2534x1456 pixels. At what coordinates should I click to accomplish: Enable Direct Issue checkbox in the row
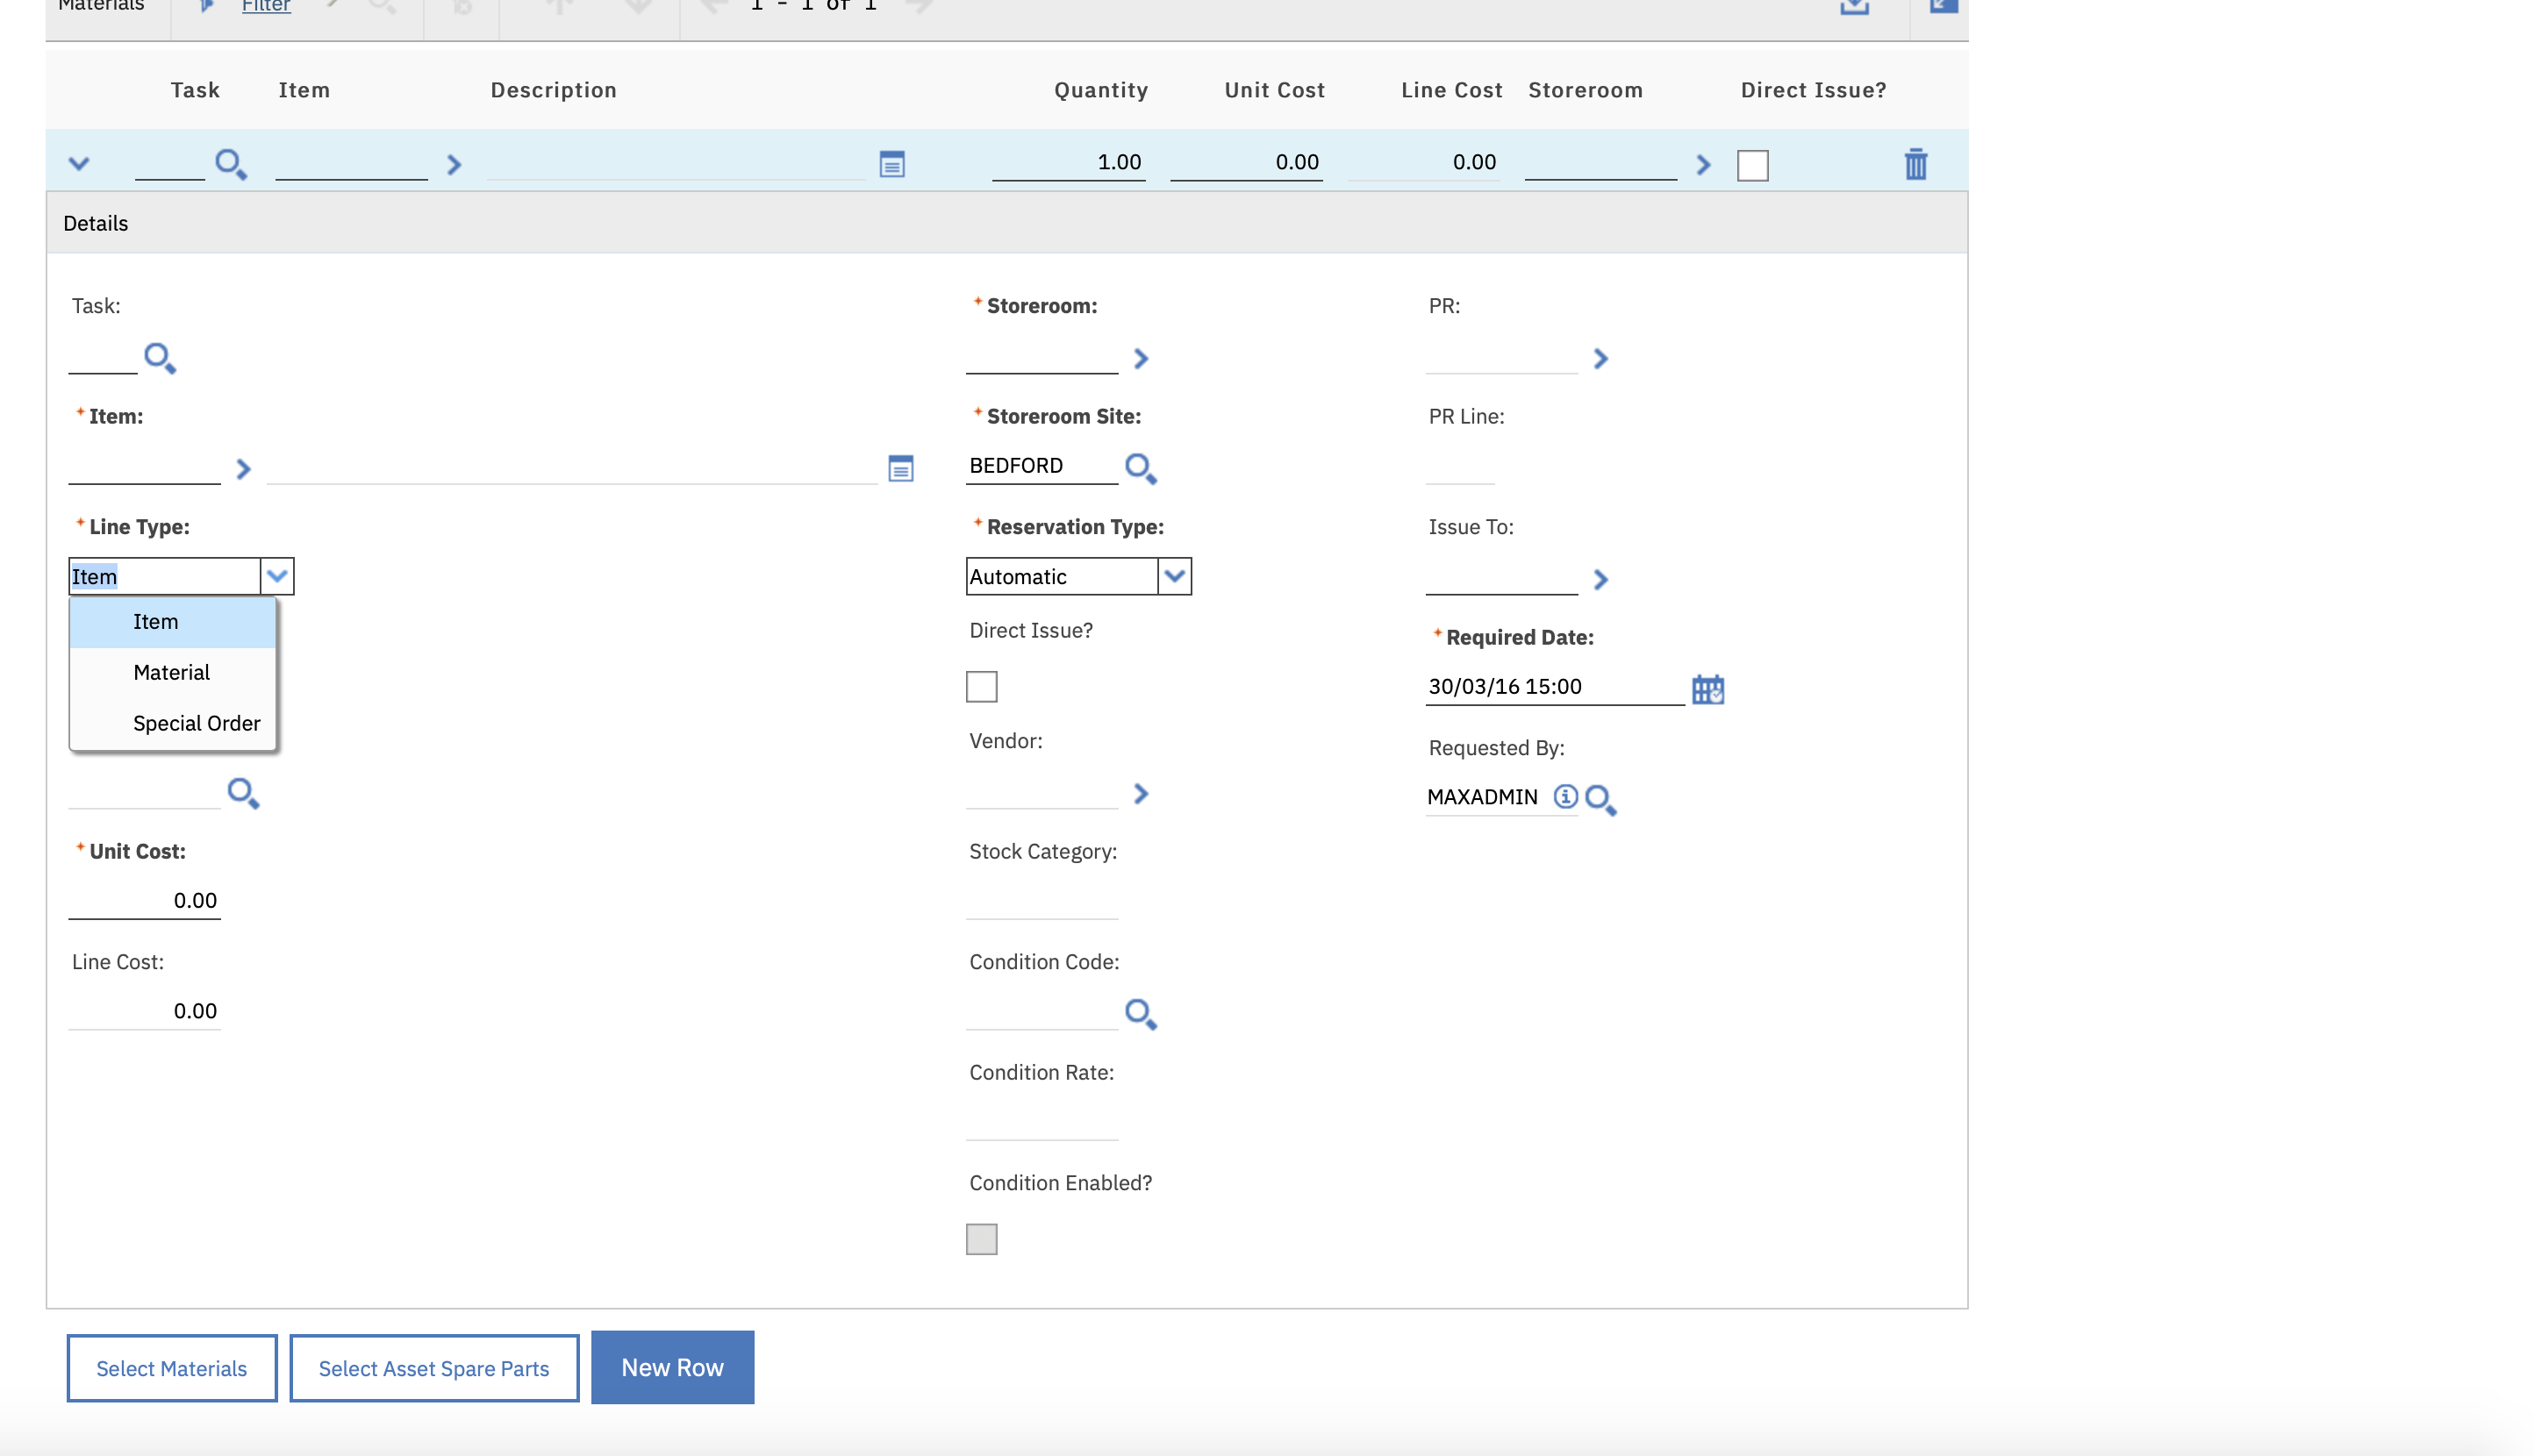point(1754,165)
